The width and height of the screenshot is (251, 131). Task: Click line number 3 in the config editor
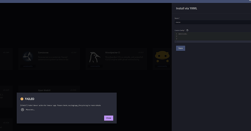pos(176,39)
